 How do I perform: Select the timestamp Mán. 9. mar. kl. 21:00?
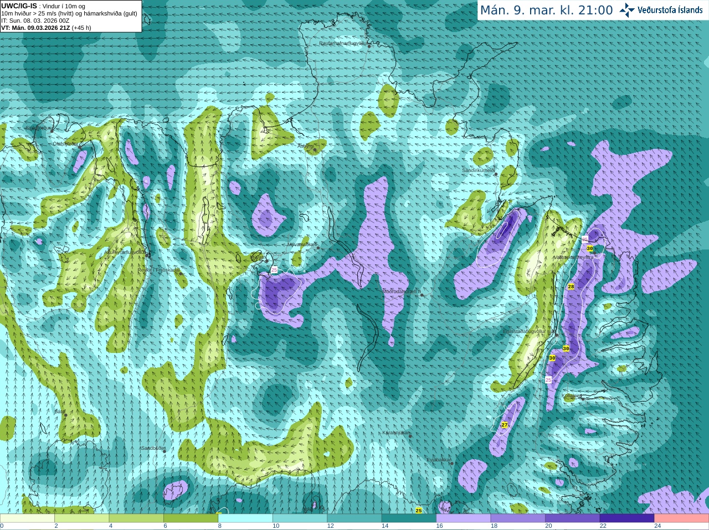pyautogui.click(x=546, y=11)
